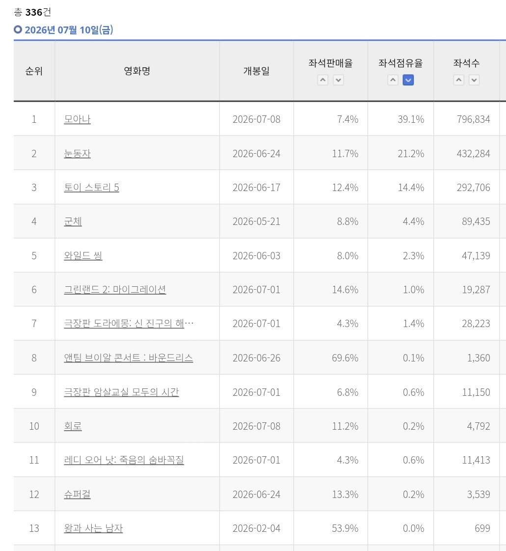
Task: Sort 좌석수 ascending with up arrow
Action: (458, 80)
